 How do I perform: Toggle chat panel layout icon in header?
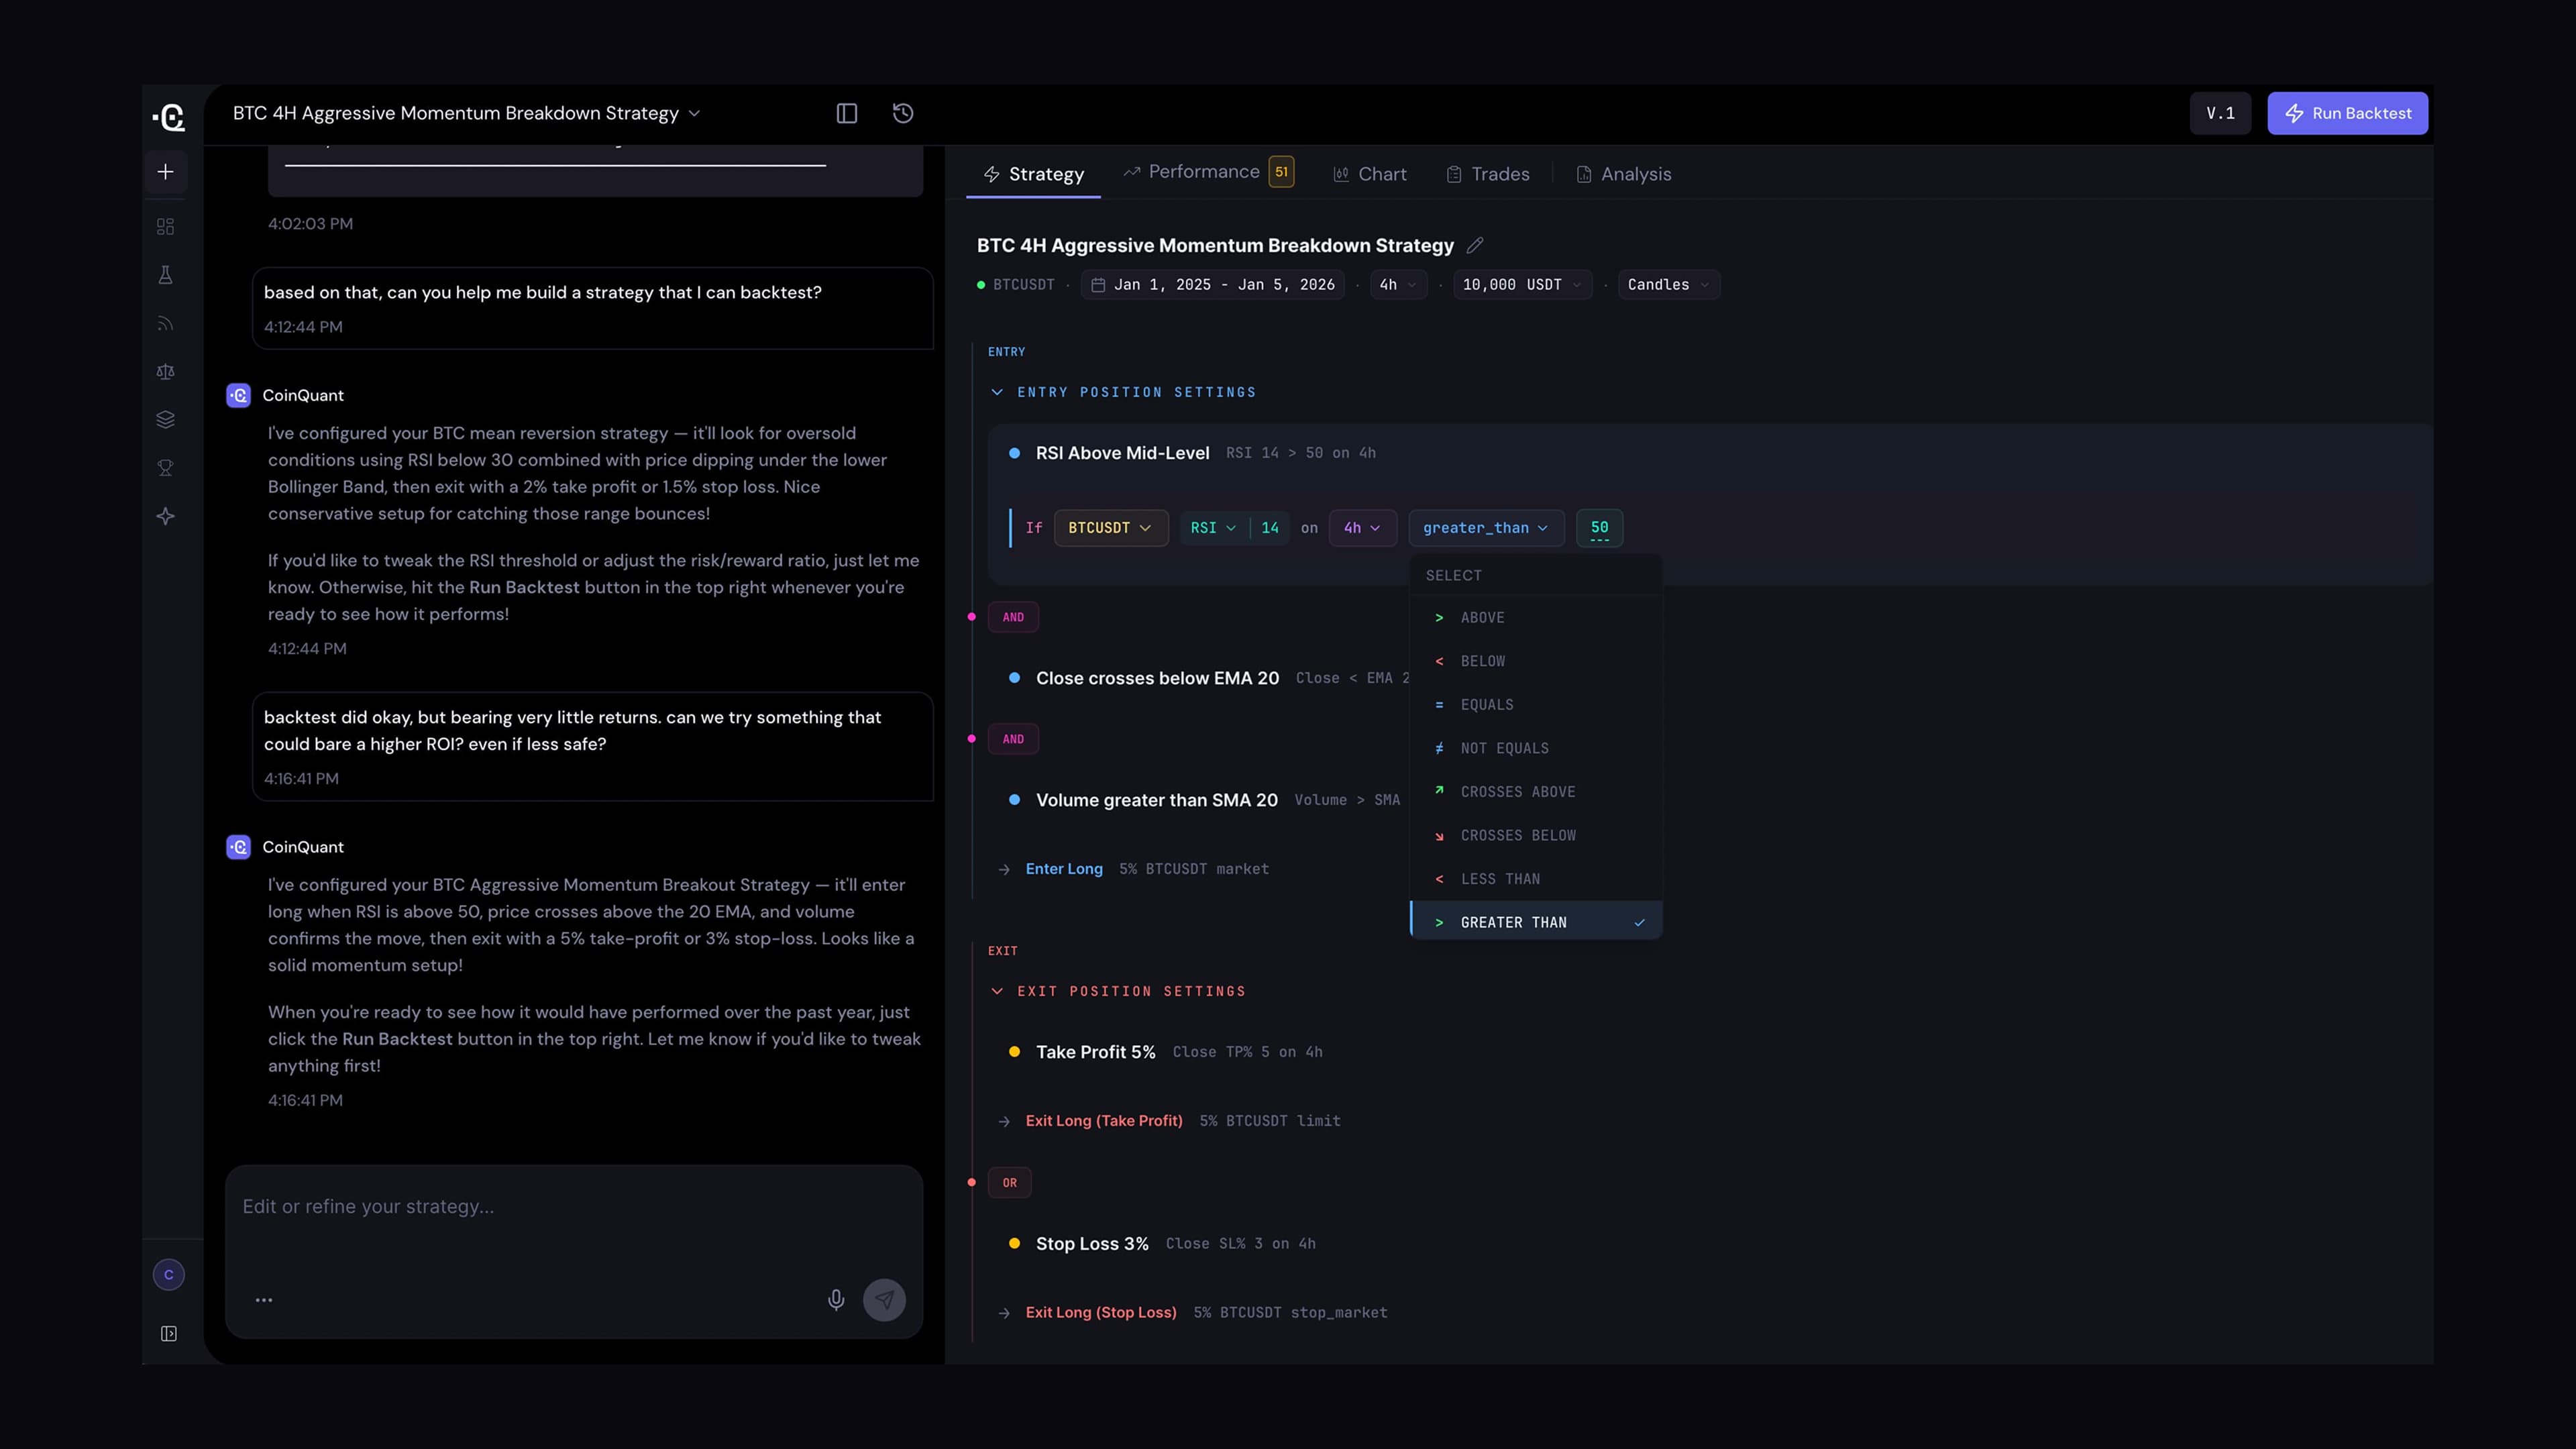click(847, 113)
